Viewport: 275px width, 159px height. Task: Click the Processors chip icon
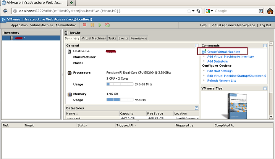(70, 73)
